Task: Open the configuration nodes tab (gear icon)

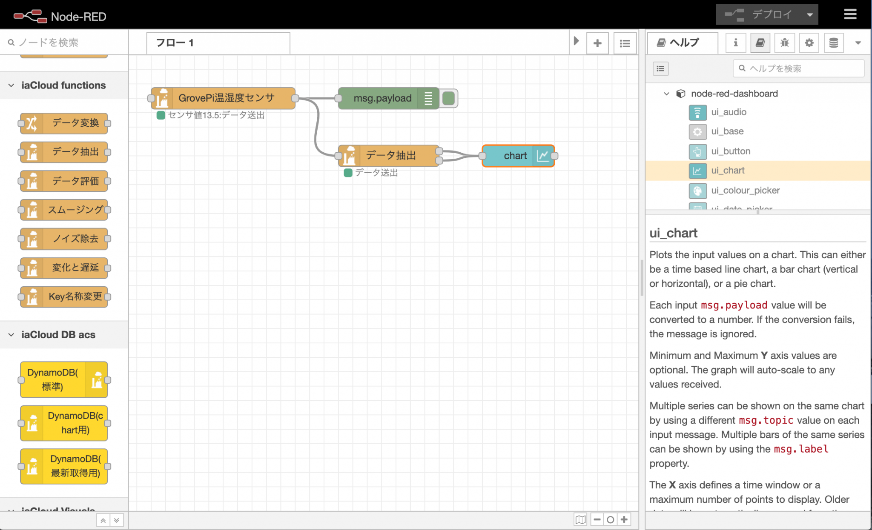Action: coord(809,43)
